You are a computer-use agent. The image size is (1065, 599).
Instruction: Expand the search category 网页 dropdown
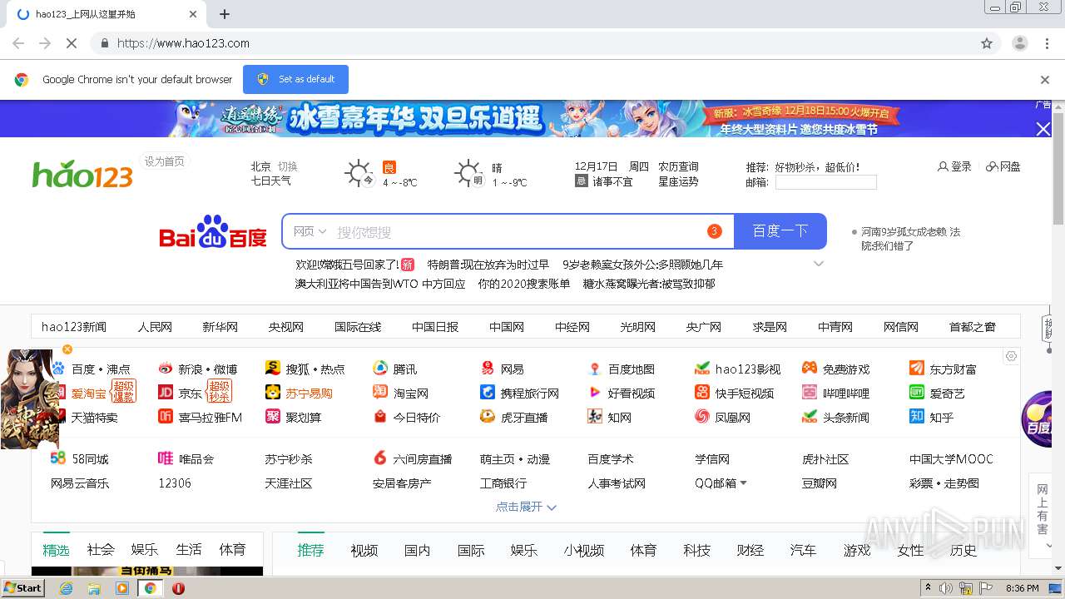310,231
